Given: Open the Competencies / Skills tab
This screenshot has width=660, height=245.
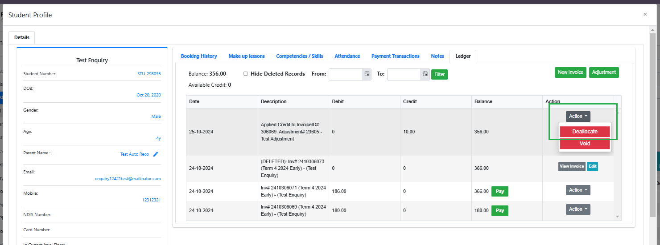Looking at the screenshot, I should (300, 56).
